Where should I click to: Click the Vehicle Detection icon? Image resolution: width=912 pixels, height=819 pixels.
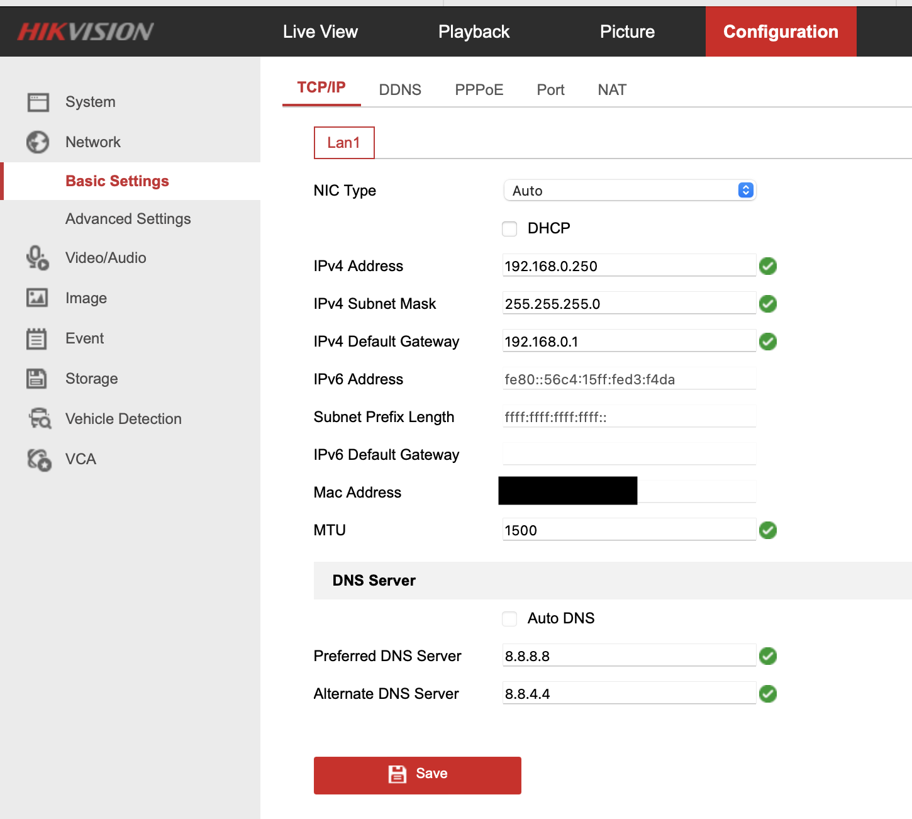point(40,419)
